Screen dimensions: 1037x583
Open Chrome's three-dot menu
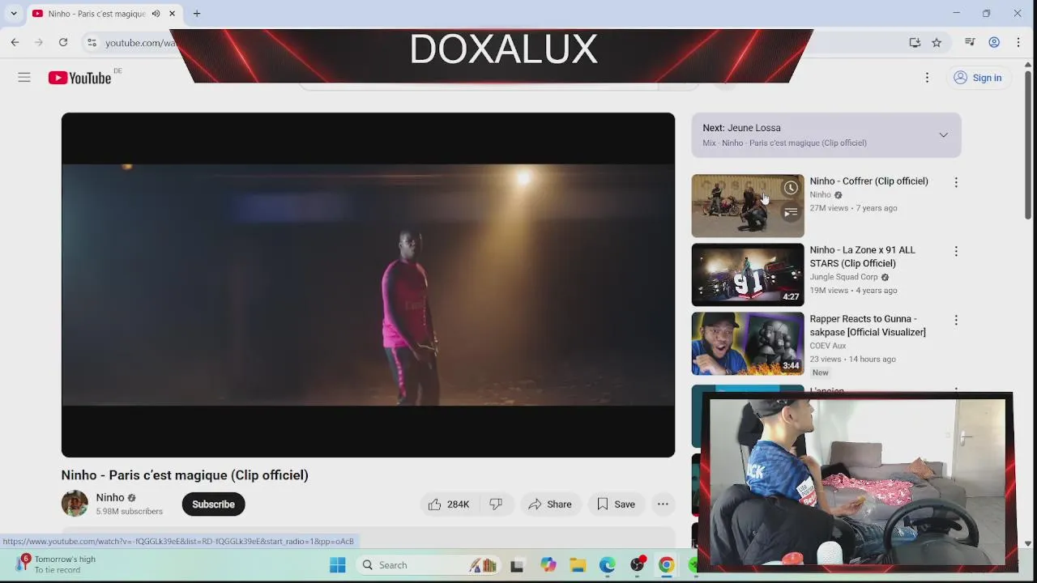(1018, 42)
